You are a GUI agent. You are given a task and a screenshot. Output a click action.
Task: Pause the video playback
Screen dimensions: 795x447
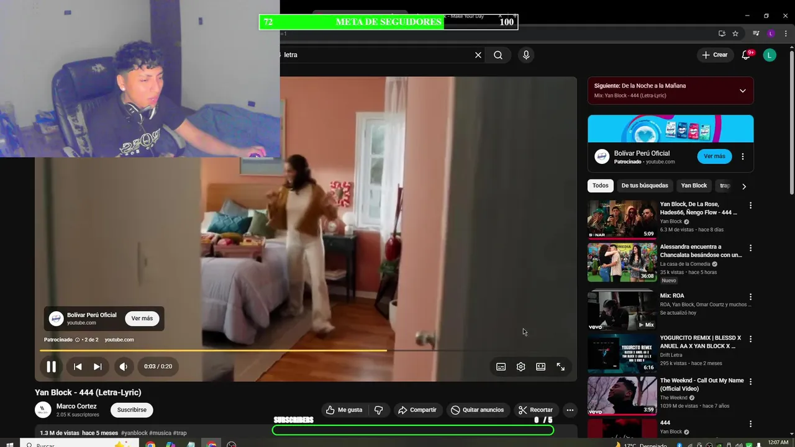[x=51, y=366]
